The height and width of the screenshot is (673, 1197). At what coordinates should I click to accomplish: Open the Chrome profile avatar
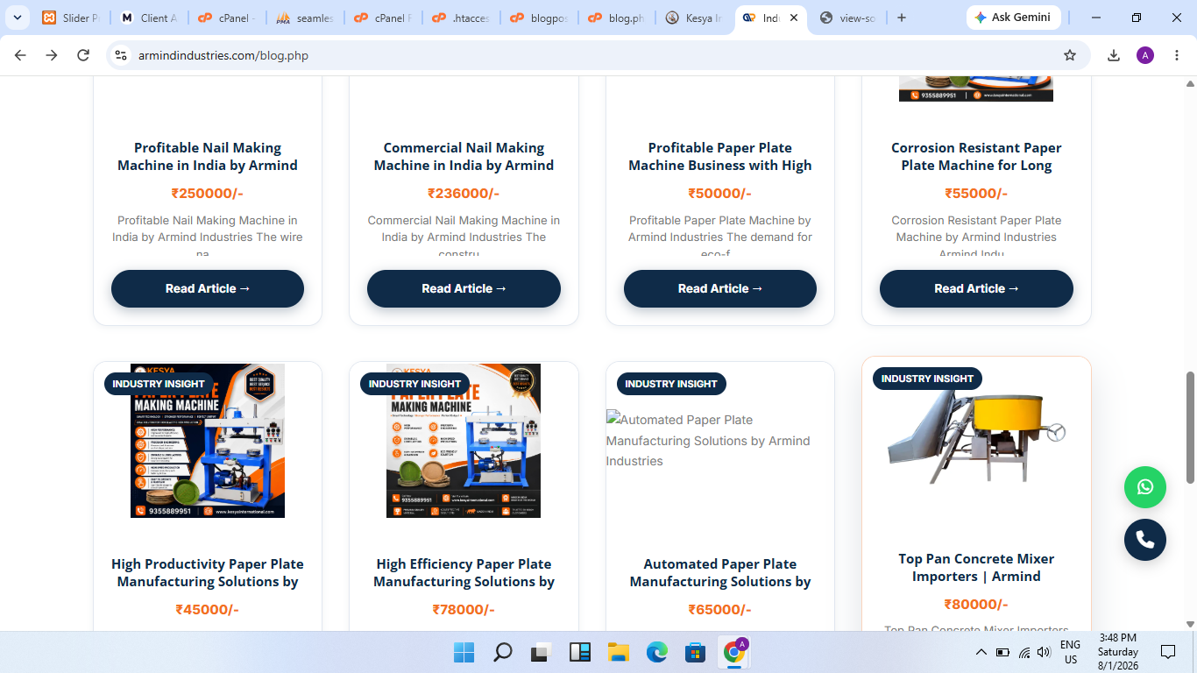pyautogui.click(x=1145, y=55)
